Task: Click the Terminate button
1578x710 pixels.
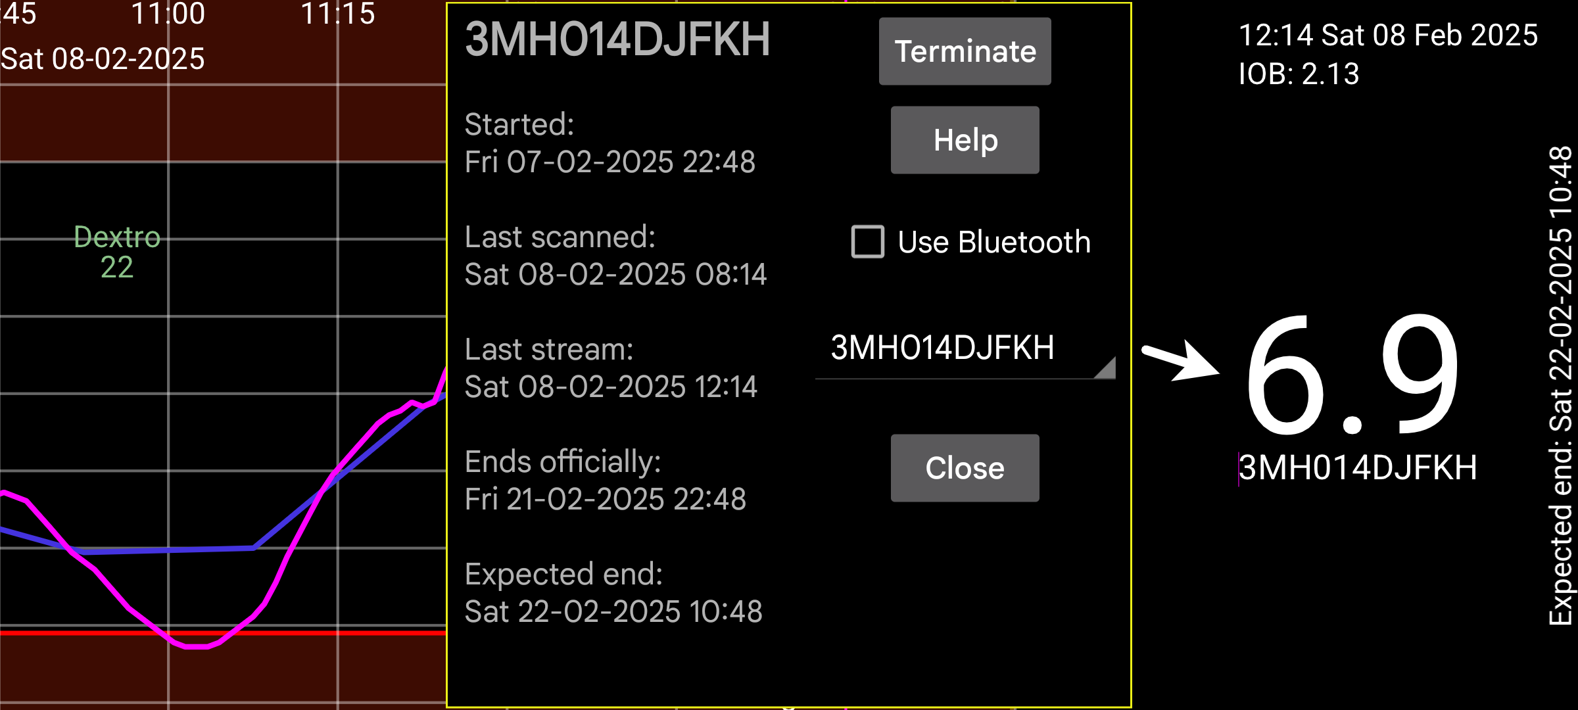Action: 965,51
